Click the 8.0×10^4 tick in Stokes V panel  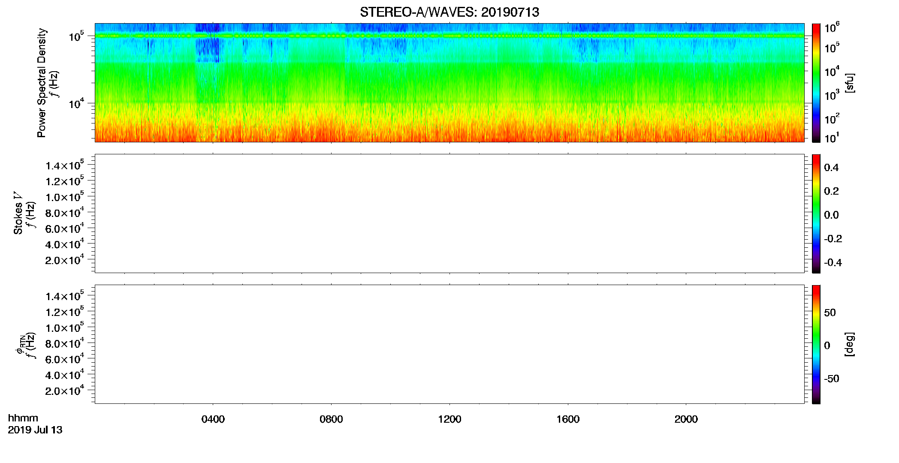pyautogui.click(x=65, y=213)
